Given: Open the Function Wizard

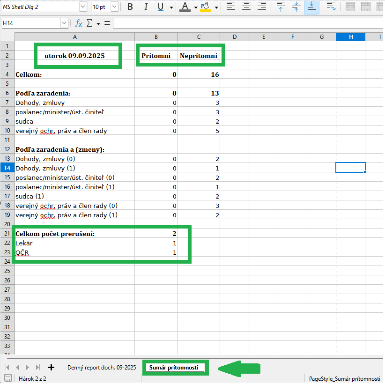Looking at the screenshot, I should [79, 23].
